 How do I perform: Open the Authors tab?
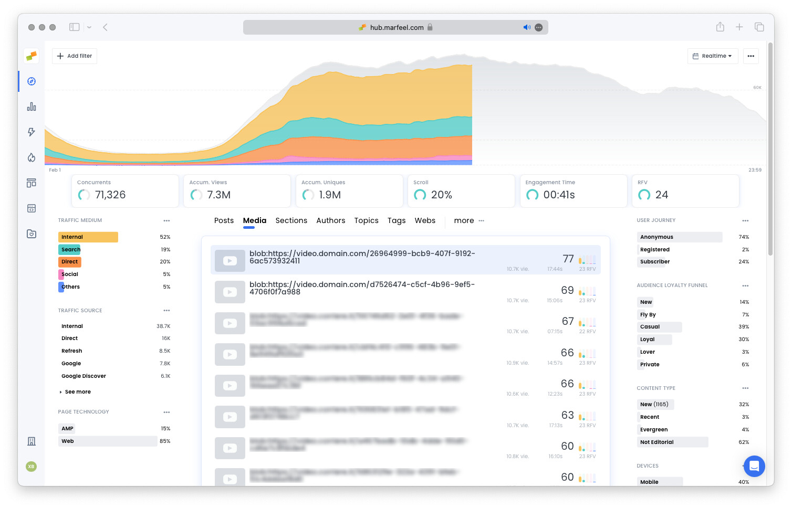coord(330,220)
